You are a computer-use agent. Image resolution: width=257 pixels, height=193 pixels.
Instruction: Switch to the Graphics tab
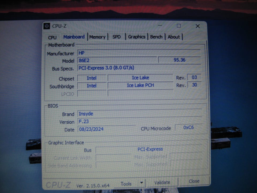pos(137,37)
